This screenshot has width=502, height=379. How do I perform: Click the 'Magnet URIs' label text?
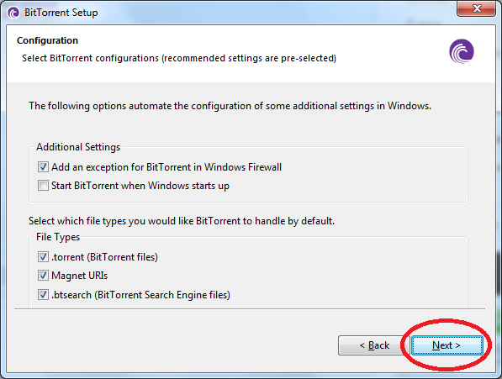[x=79, y=276]
